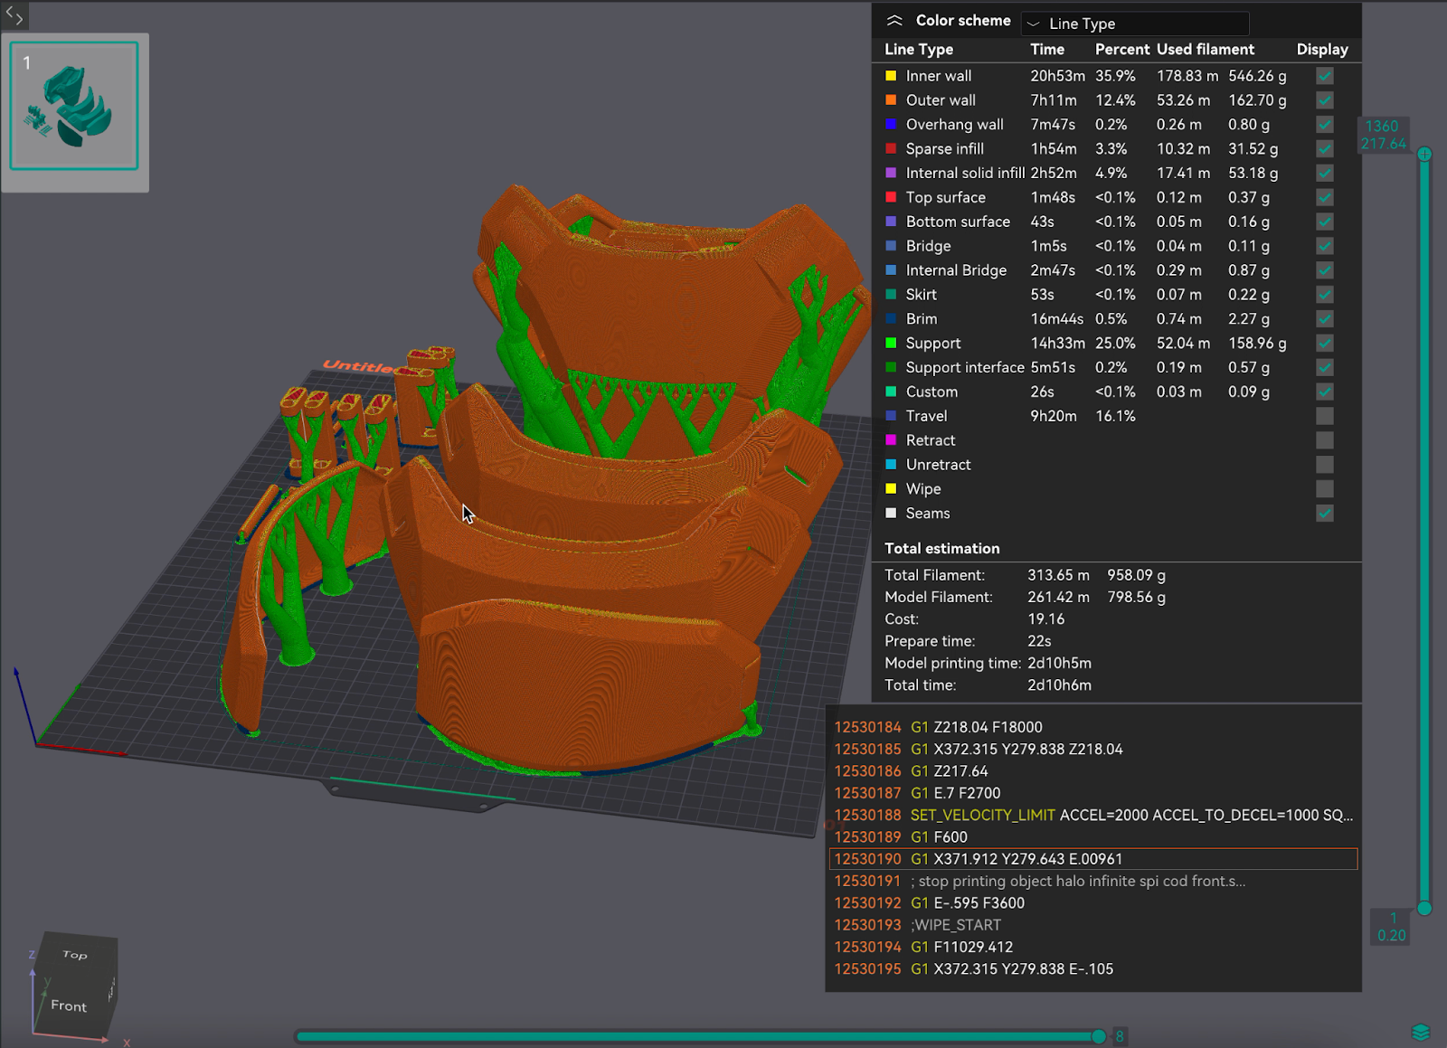Enable the Travel display checkbox
Image resolution: width=1447 pixels, height=1048 pixels.
point(1324,416)
